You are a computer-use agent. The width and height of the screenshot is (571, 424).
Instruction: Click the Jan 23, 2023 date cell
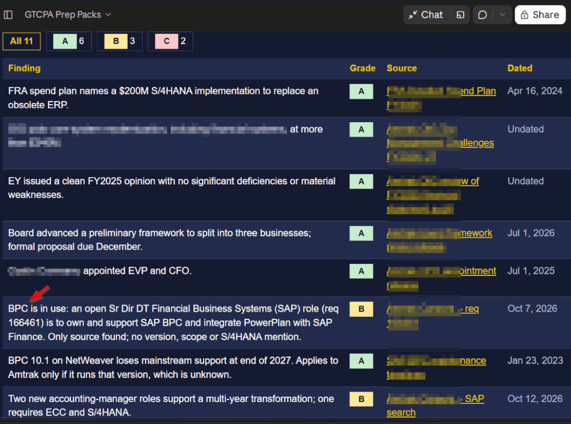click(x=535, y=360)
